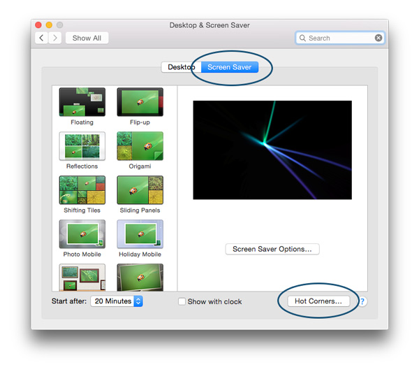Go back with the left chevron
Screen dimensions: 419x372
41,38
